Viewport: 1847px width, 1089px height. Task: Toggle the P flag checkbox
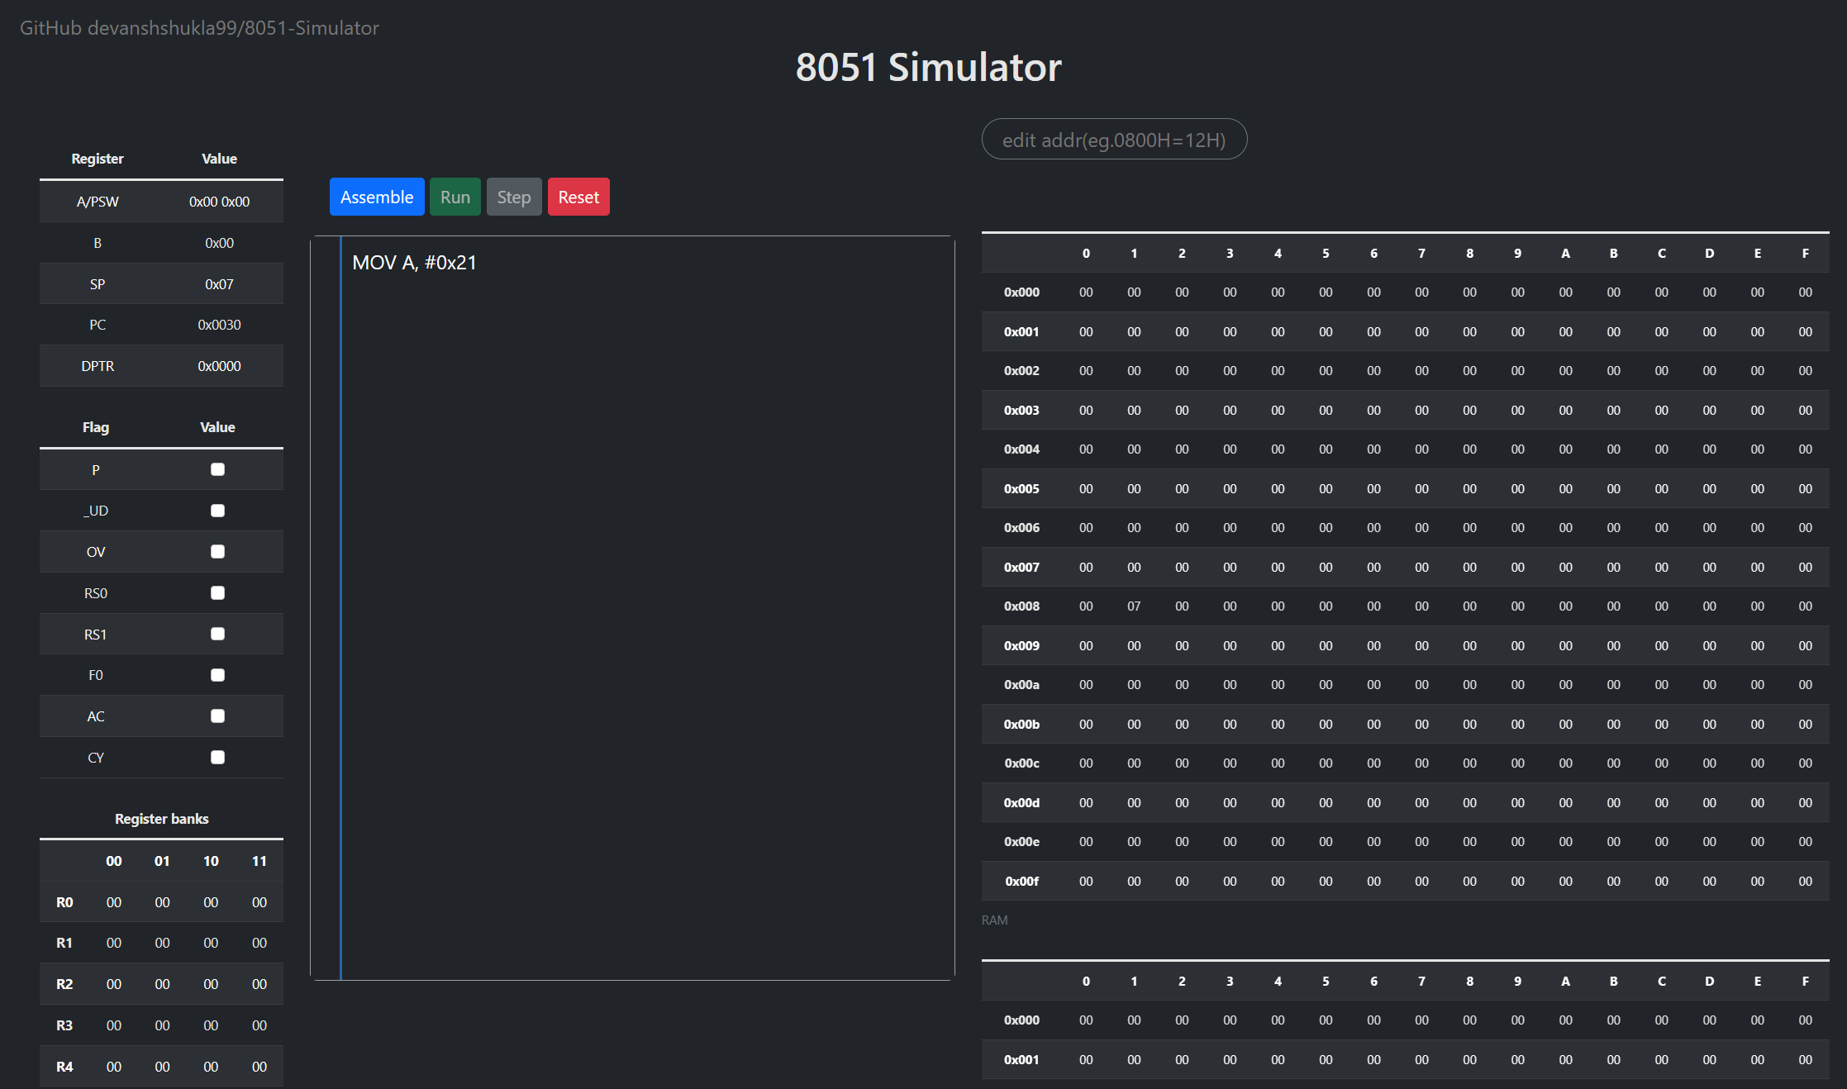point(218,469)
